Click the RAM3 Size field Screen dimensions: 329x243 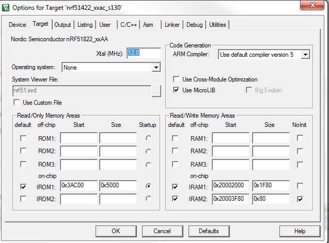click(271, 165)
